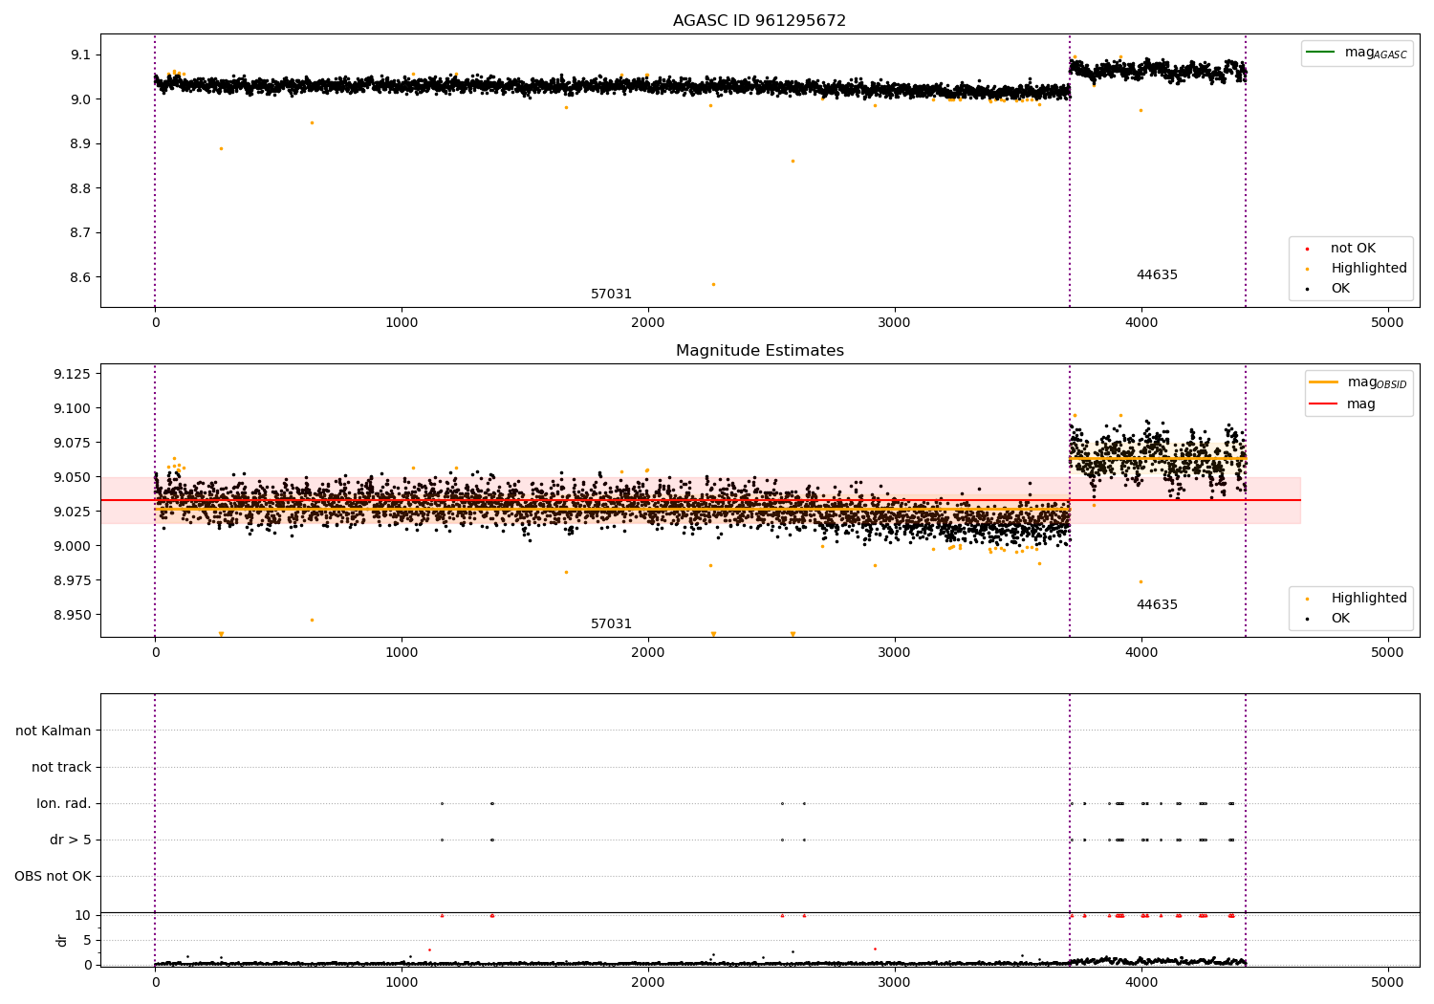Image resolution: width=1434 pixels, height=1004 pixels.
Task: Click the '8.7' y-axis tick label
Action: [x=81, y=233]
